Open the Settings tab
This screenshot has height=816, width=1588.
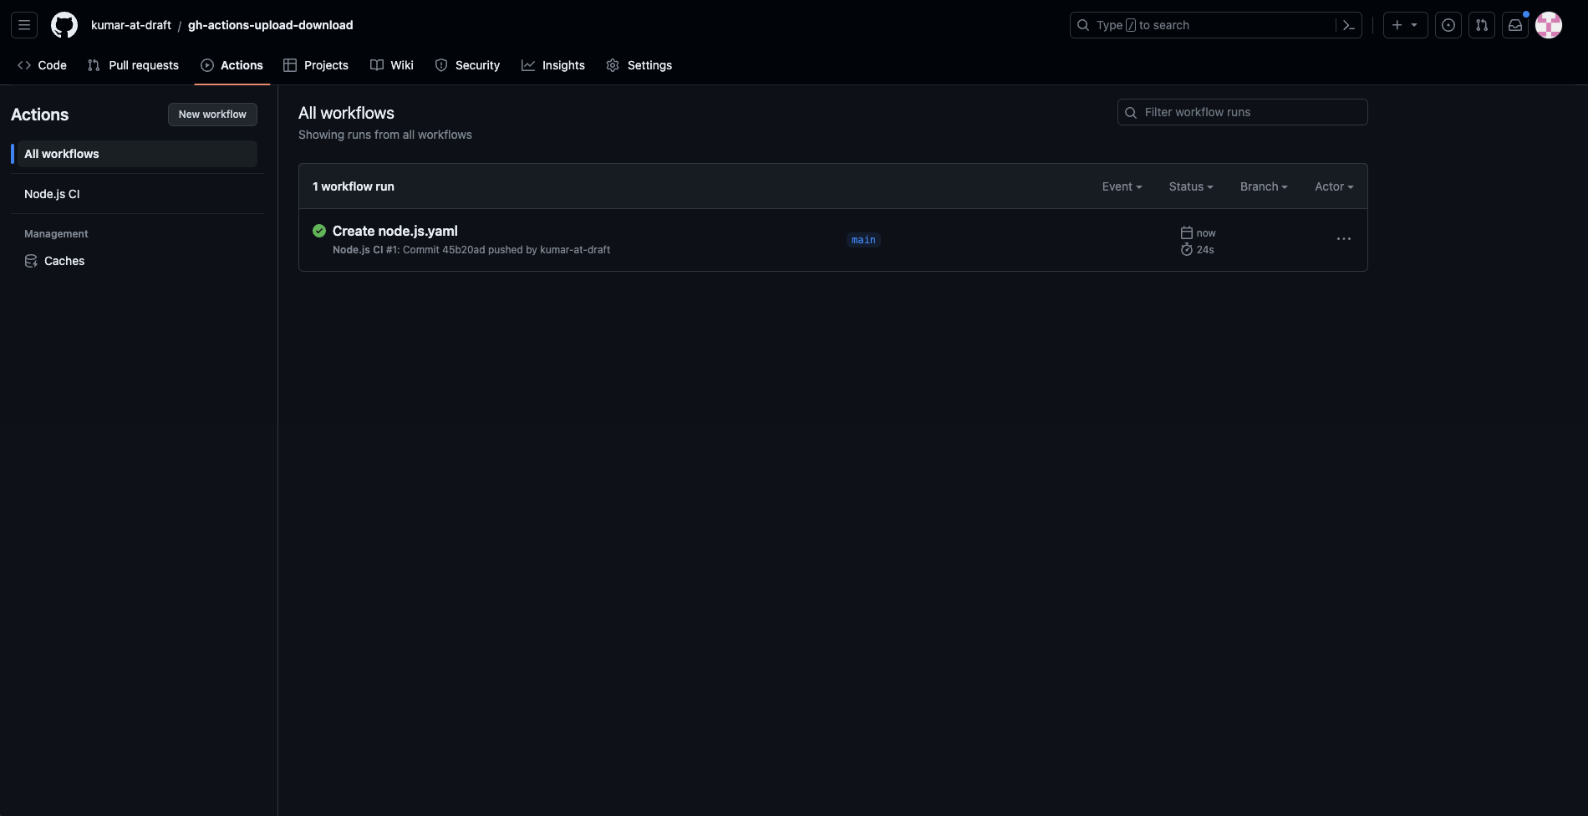pyautogui.click(x=639, y=65)
